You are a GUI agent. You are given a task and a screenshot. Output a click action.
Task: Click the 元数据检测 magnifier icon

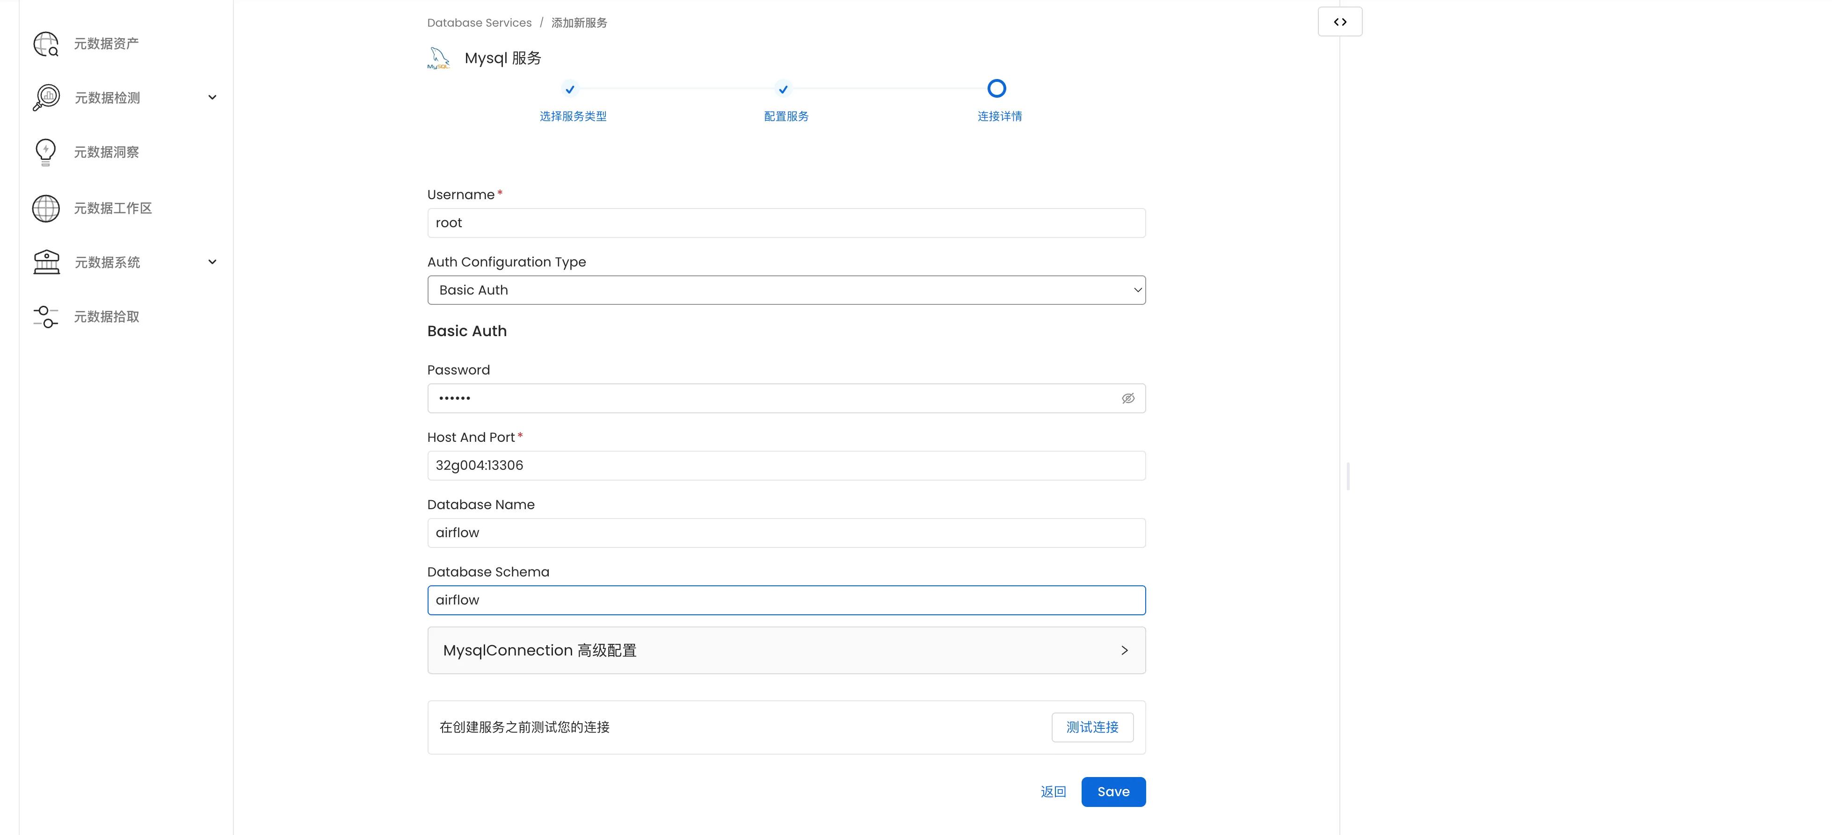pos(46,97)
